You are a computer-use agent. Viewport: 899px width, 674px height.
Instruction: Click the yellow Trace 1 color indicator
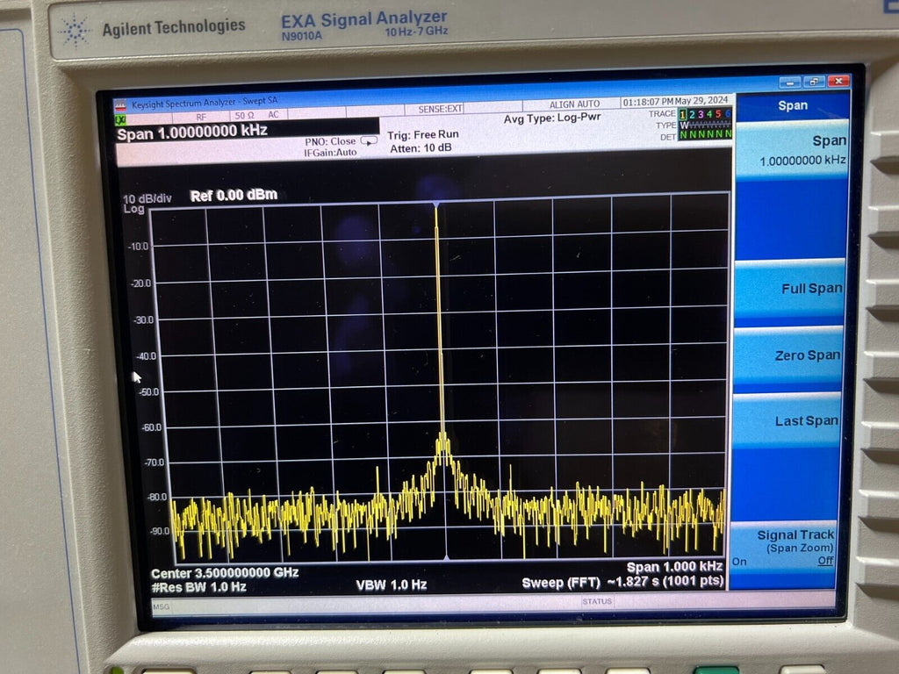[684, 113]
